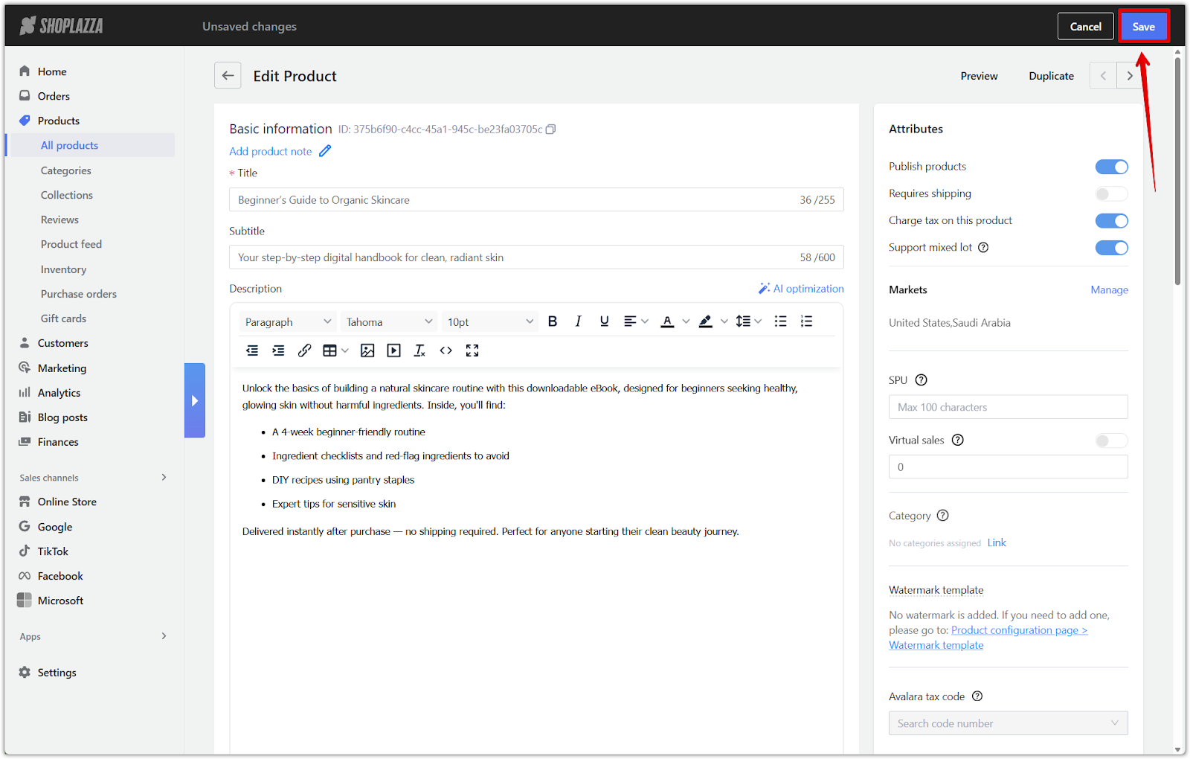
Task: Click the help icon beside Category
Action: click(x=942, y=516)
